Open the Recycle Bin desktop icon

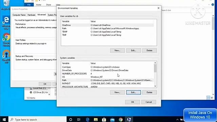point(6,5)
